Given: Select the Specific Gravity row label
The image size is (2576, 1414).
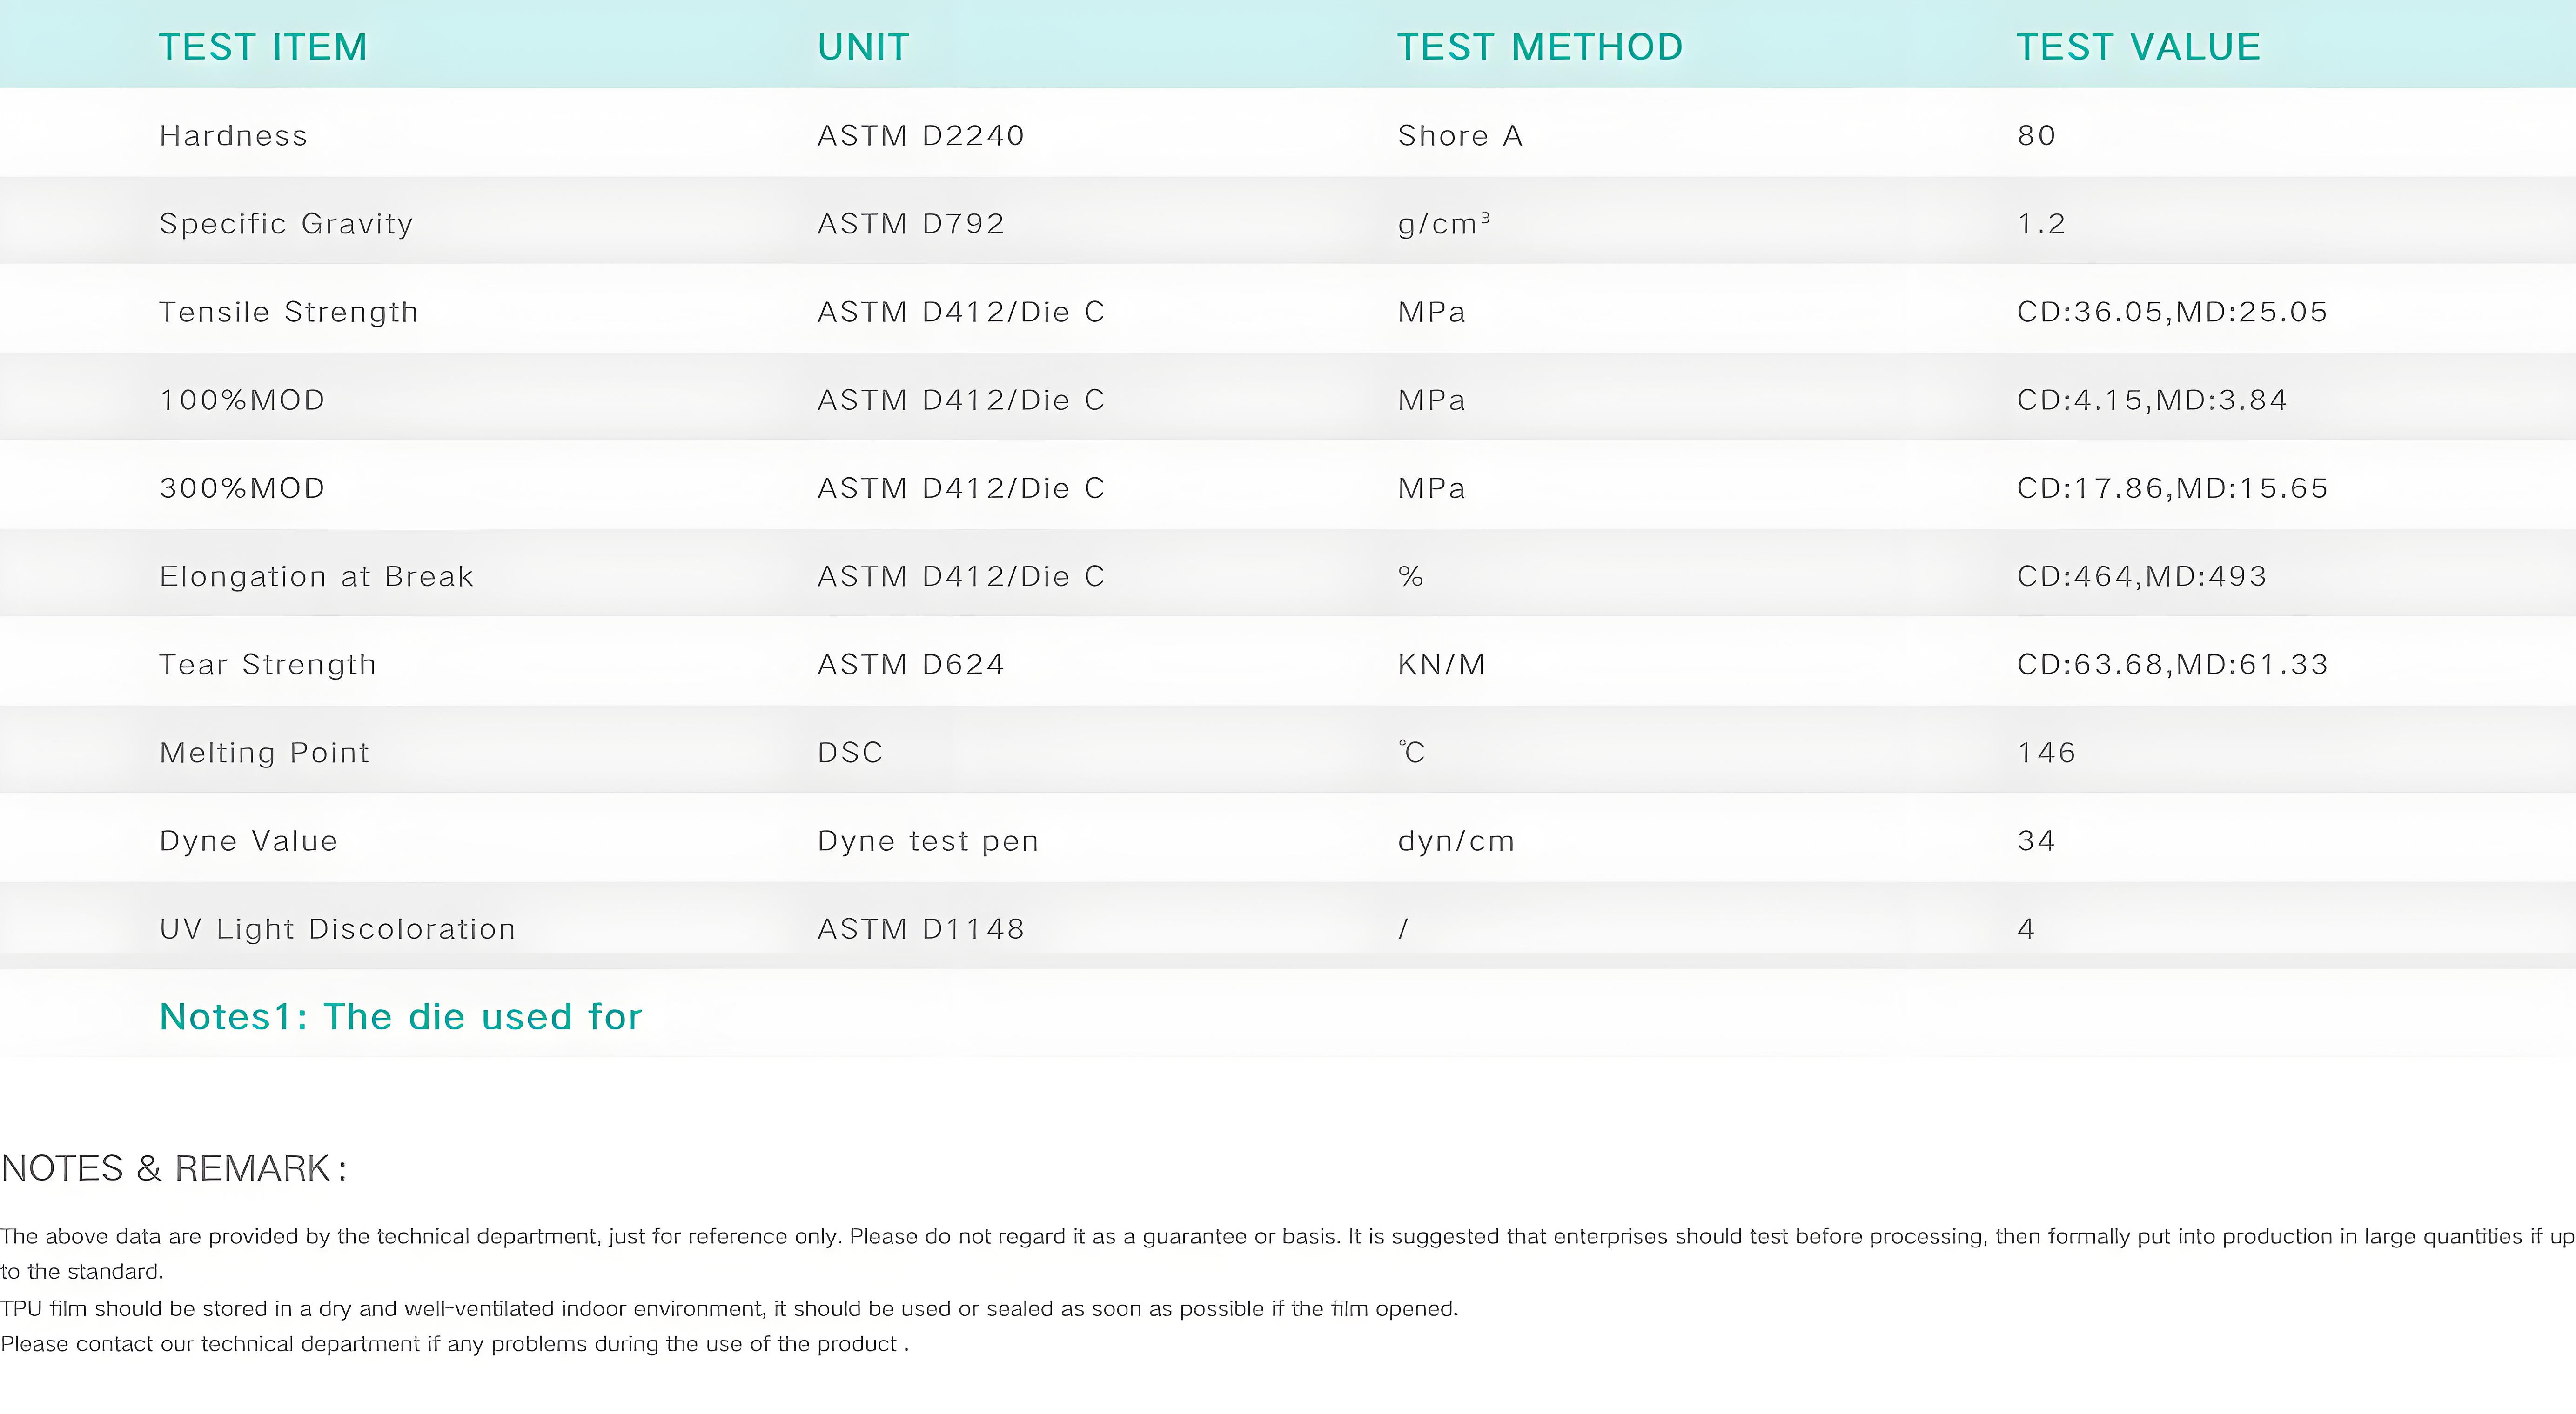Looking at the screenshot, I should pos(286,224).
